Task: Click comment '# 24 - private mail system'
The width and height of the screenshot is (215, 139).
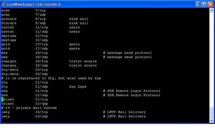Action: [29, 108]
